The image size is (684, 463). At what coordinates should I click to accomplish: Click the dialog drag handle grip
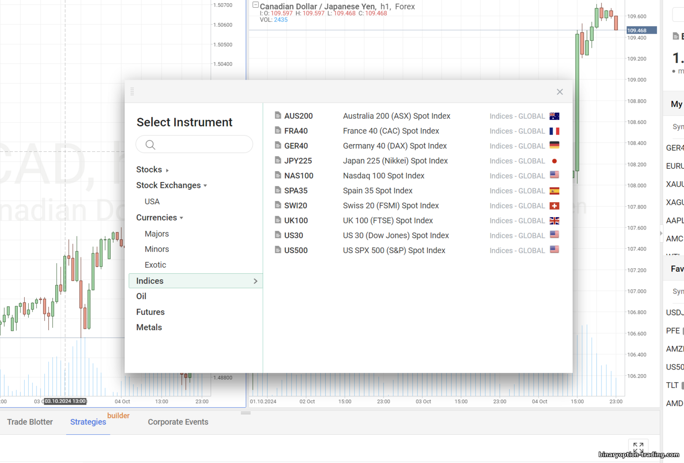click(x=132, y=91)
